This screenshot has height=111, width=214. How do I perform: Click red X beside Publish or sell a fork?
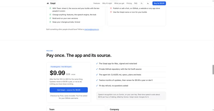click(111, 8)
